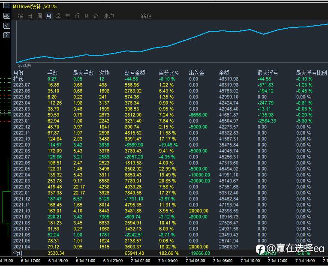Click the 盈亏金额 column header
The image size is (328, 266).
click(x=135, y=73)
